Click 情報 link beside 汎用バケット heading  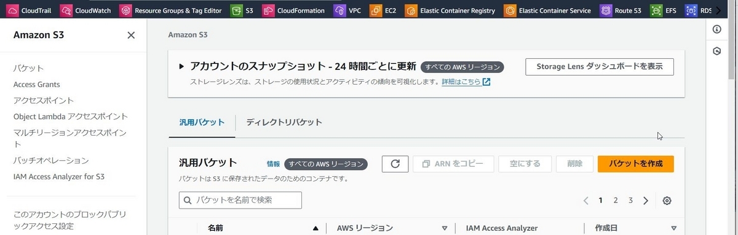[x=274, y=164]
